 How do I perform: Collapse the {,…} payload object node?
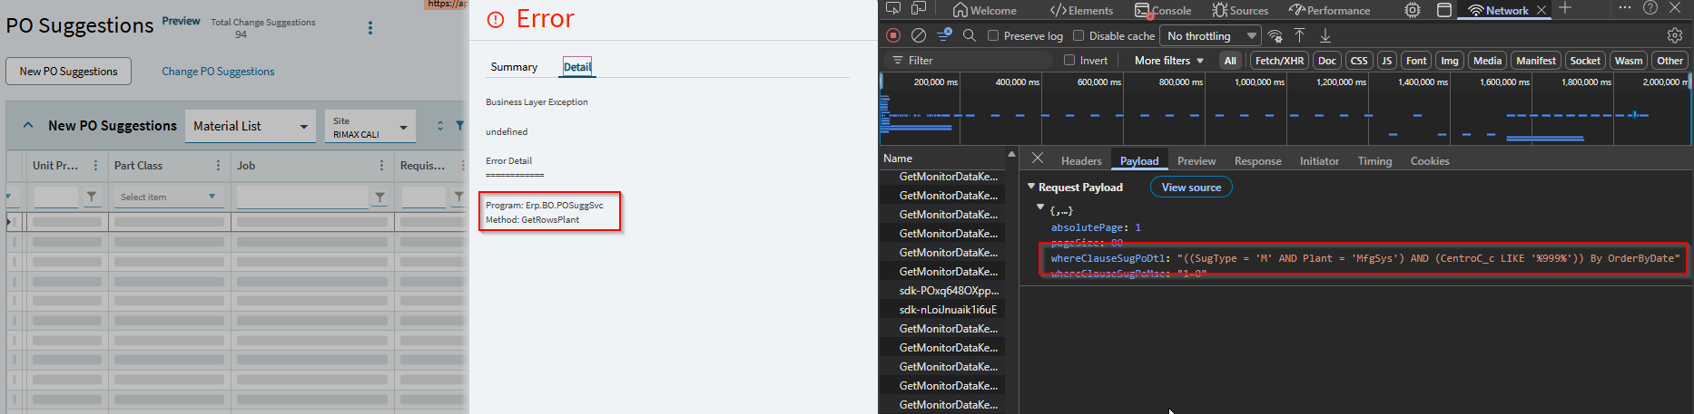pyautogui.click(x=1040, y=208)
